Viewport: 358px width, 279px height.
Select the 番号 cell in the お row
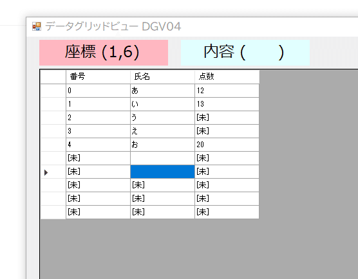[x=98, y=145]
